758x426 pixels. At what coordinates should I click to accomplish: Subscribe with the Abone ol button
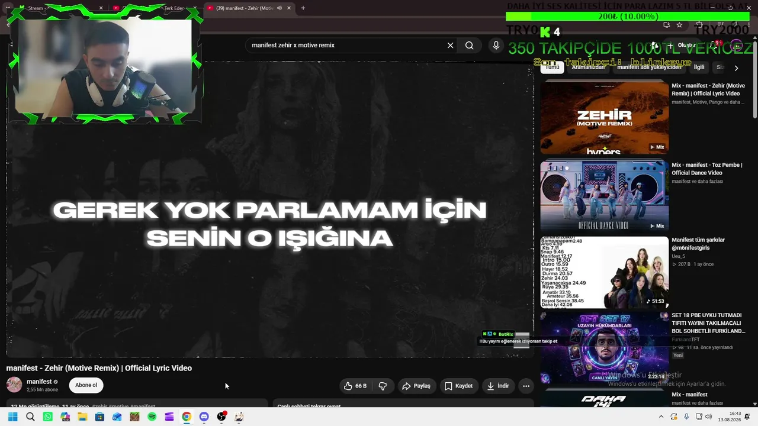[86, 385]
